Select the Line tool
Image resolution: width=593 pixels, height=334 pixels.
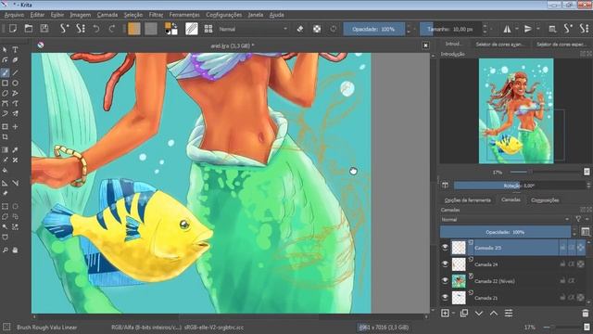tap(15, 72)
